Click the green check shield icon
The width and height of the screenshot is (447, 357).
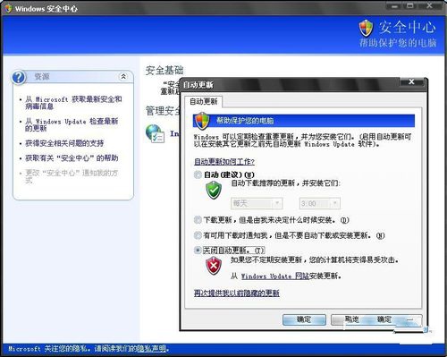[214, 191]
